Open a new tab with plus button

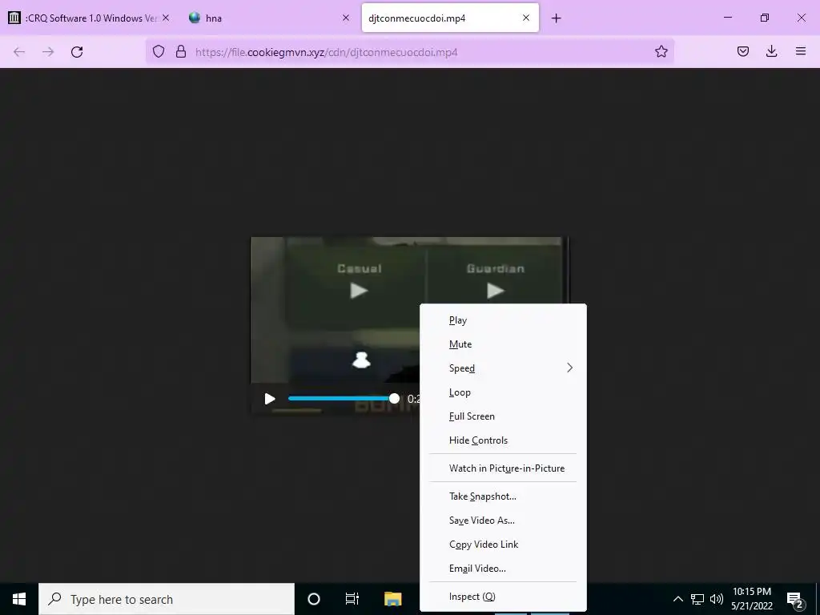(x=557, y=18)
